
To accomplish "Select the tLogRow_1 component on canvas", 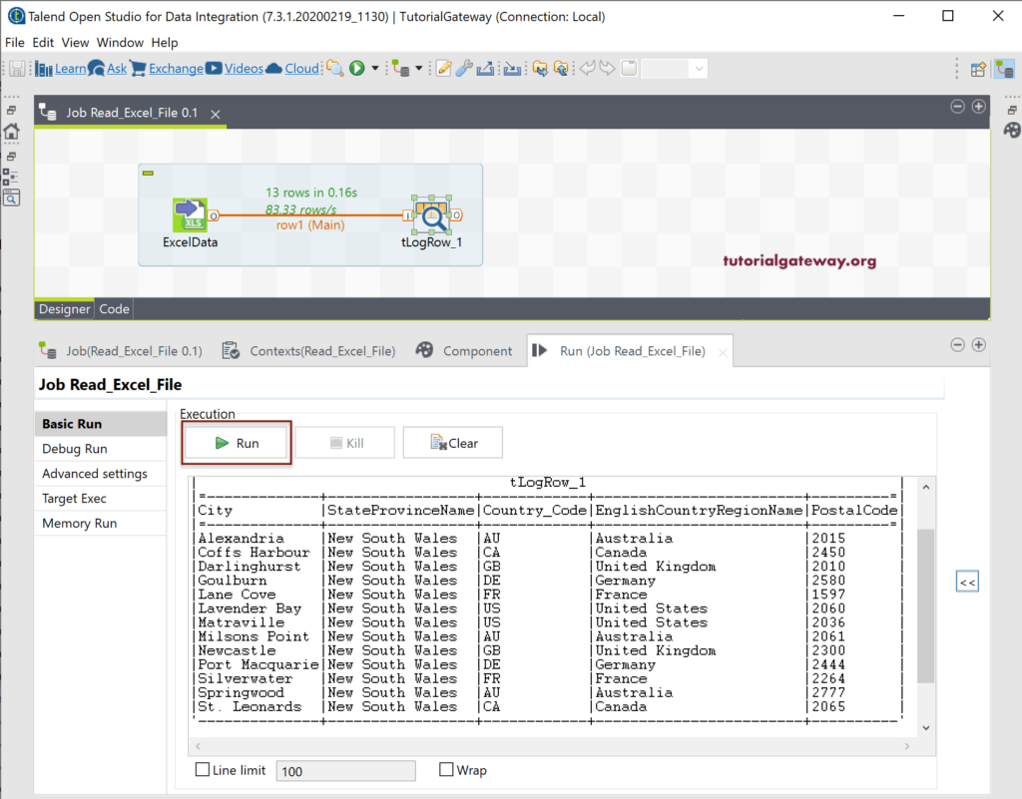I will (431, 214).
